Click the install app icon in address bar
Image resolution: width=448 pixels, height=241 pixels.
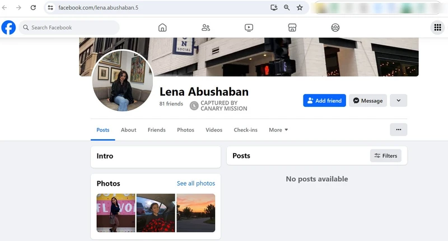(274, 8)
